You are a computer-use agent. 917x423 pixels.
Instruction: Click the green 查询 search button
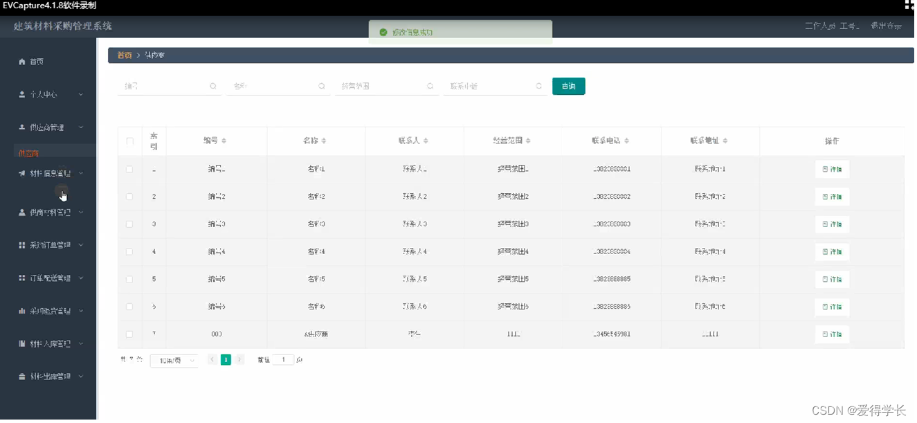(x=569, y=87)
